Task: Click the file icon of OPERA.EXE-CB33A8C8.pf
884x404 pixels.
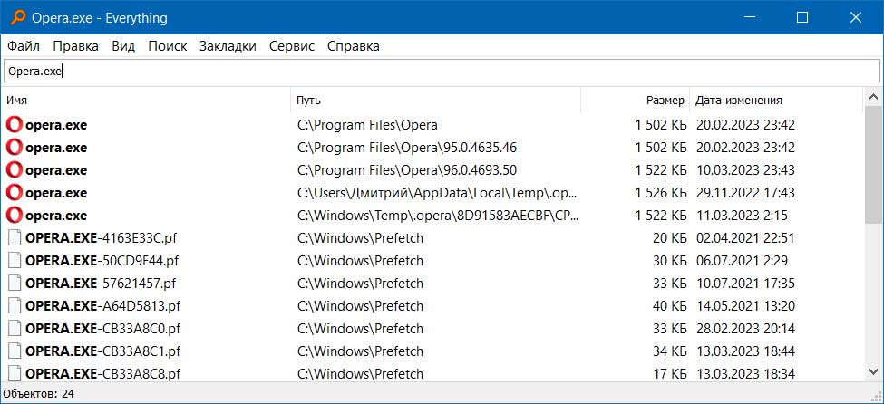Action: click(x=15, y=373)
